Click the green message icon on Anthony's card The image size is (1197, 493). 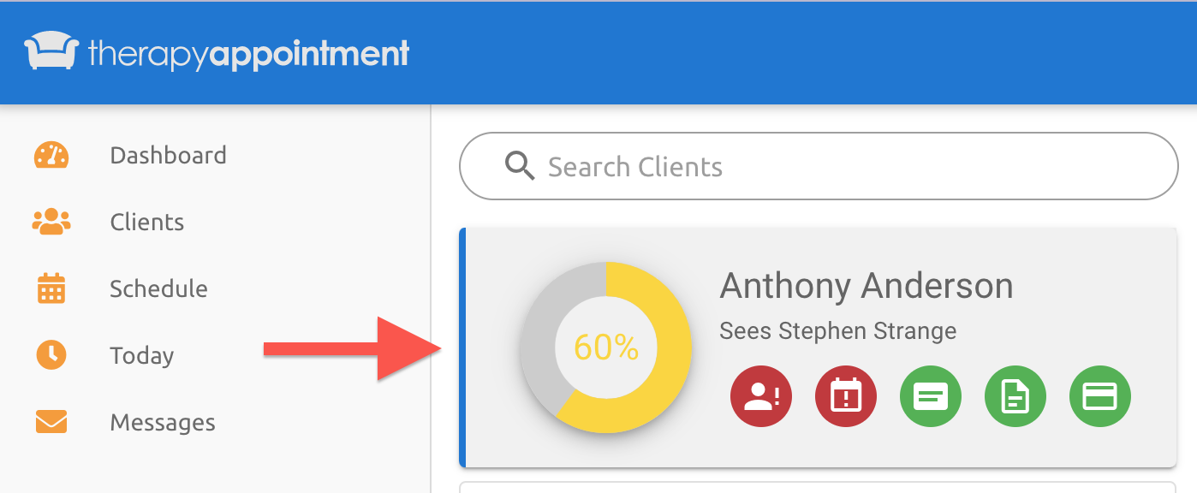click(x=931, y=396)
